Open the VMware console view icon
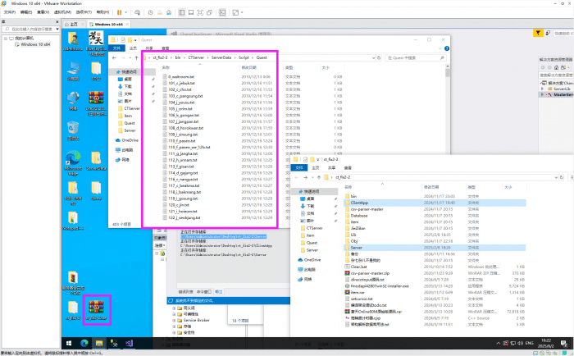 tap(222, 12)
